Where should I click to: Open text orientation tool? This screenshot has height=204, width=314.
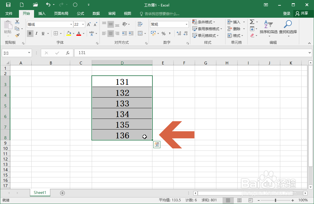pyautogui.click(x=125, y=24)
